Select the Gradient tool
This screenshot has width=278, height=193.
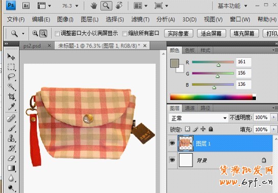tap(11, 168)
